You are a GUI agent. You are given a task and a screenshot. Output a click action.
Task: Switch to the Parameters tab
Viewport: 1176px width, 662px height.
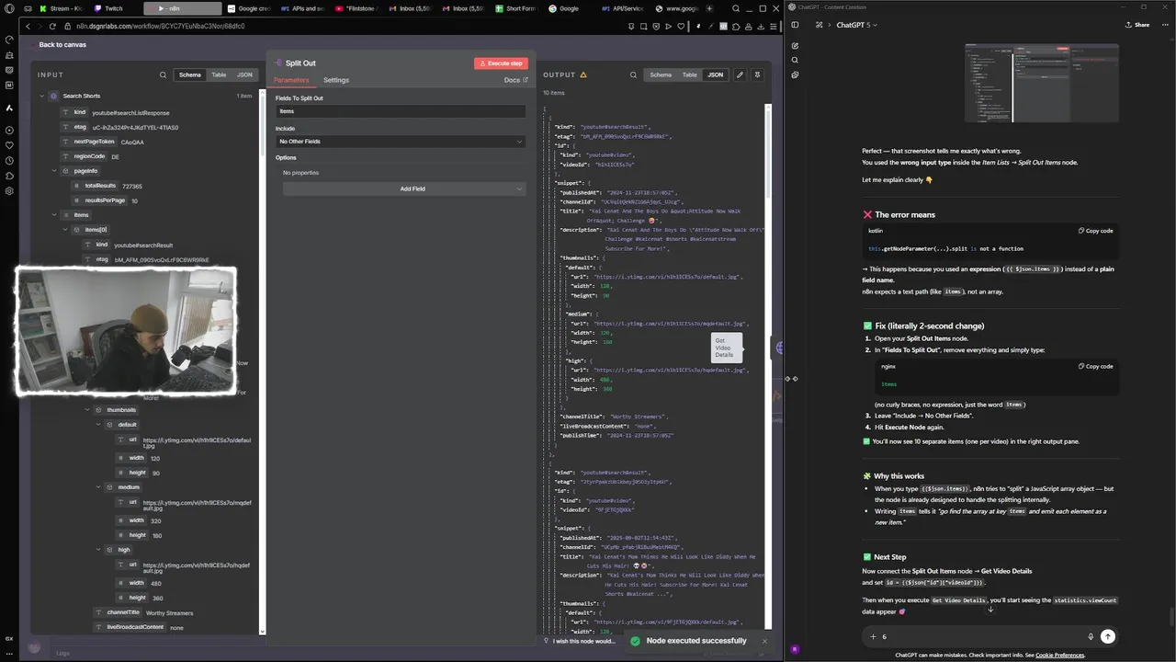click(x=291, y=80)
